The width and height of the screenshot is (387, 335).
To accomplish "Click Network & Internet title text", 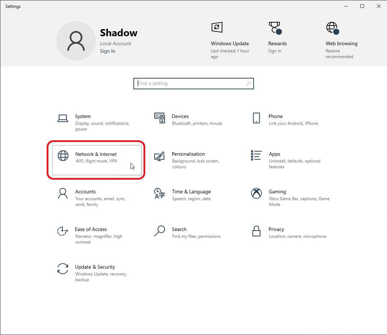I will pyautogui.click(x=96, y=154).
